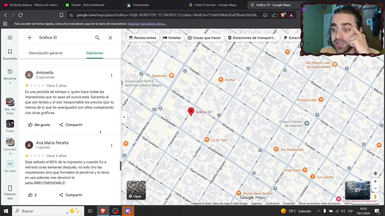Open Antonella's profile avatar
Viewport: 385px width, 216px height.
click(29, 75)
